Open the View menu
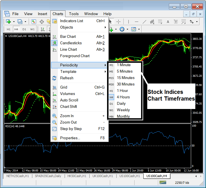 click(x=28, y=14)
